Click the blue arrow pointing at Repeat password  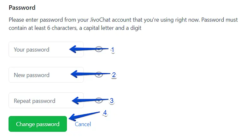point(87,100)
